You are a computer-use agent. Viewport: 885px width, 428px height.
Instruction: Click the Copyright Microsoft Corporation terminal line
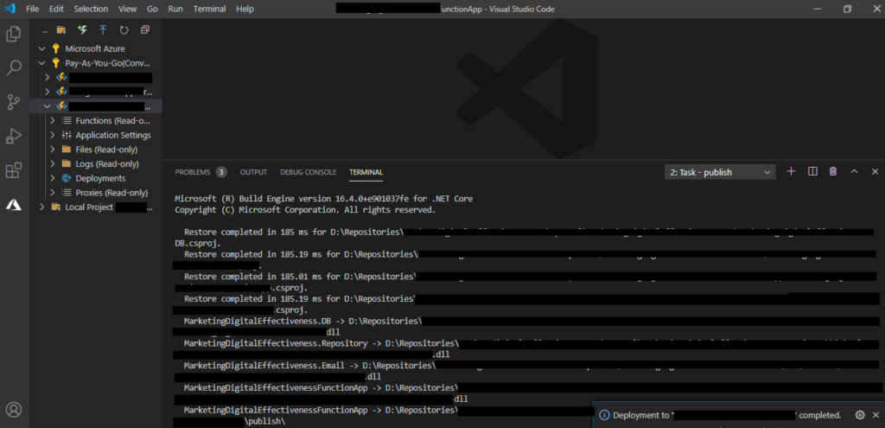305,209
